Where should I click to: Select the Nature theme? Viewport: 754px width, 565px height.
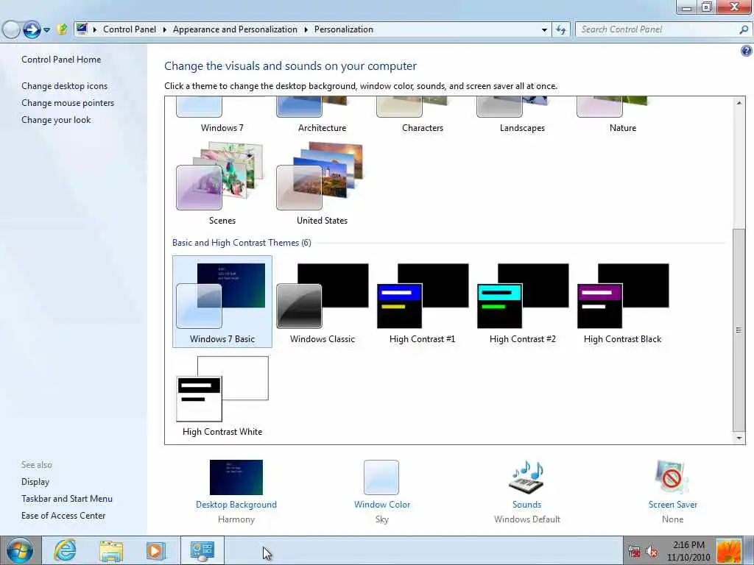point(622,116)
